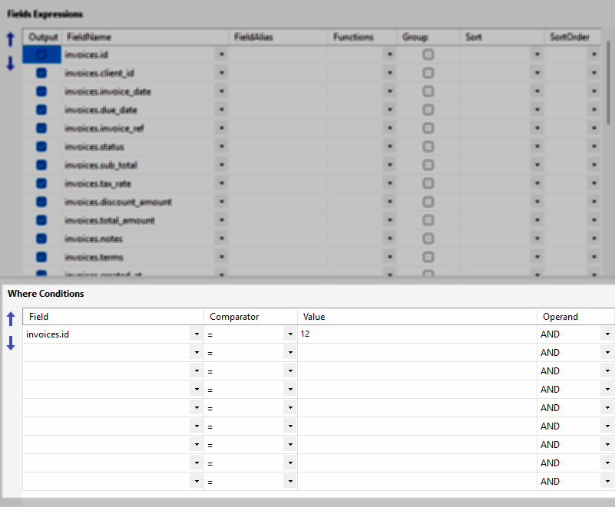Uncheck output for invoices.due_date
This screenshot has height=507, width=615.
41,110
